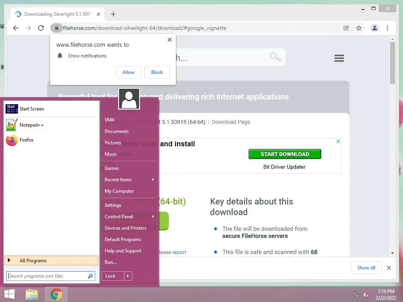Reload the FileHorse page
The image size is (403, 302).
[41, 28]
